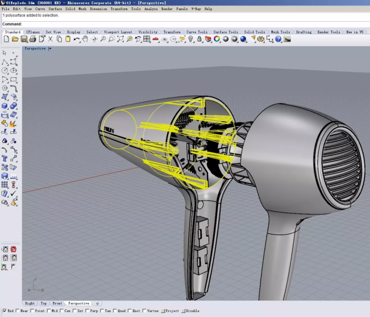Open the Analyze menu
The image size is (370, 317).
tap(151, 9)
